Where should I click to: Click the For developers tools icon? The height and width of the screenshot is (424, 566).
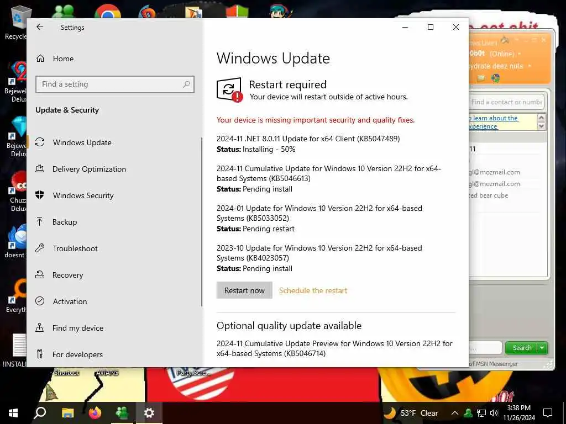click(40, 354)
